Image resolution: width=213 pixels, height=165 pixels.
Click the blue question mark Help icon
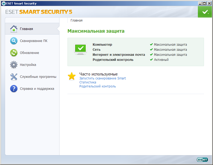(x=14, y=89)
